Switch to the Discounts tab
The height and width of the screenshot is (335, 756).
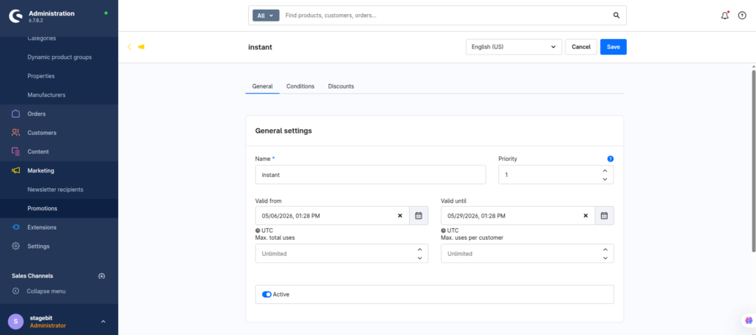click(x=341, y=86)
